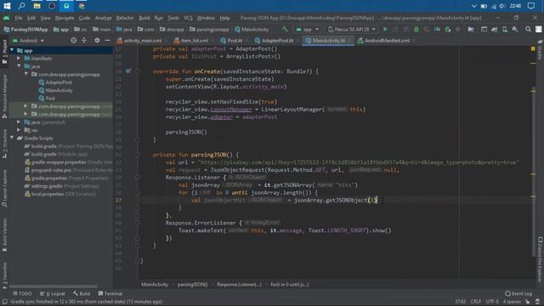Toggle the Gradle tool window stripe
Screen dimensions: 544x306
point(540,51)
